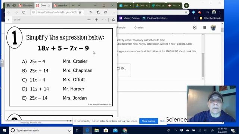
Task: Expand hidden bookmarks chevron in Chrome
Action: (195, 18)
